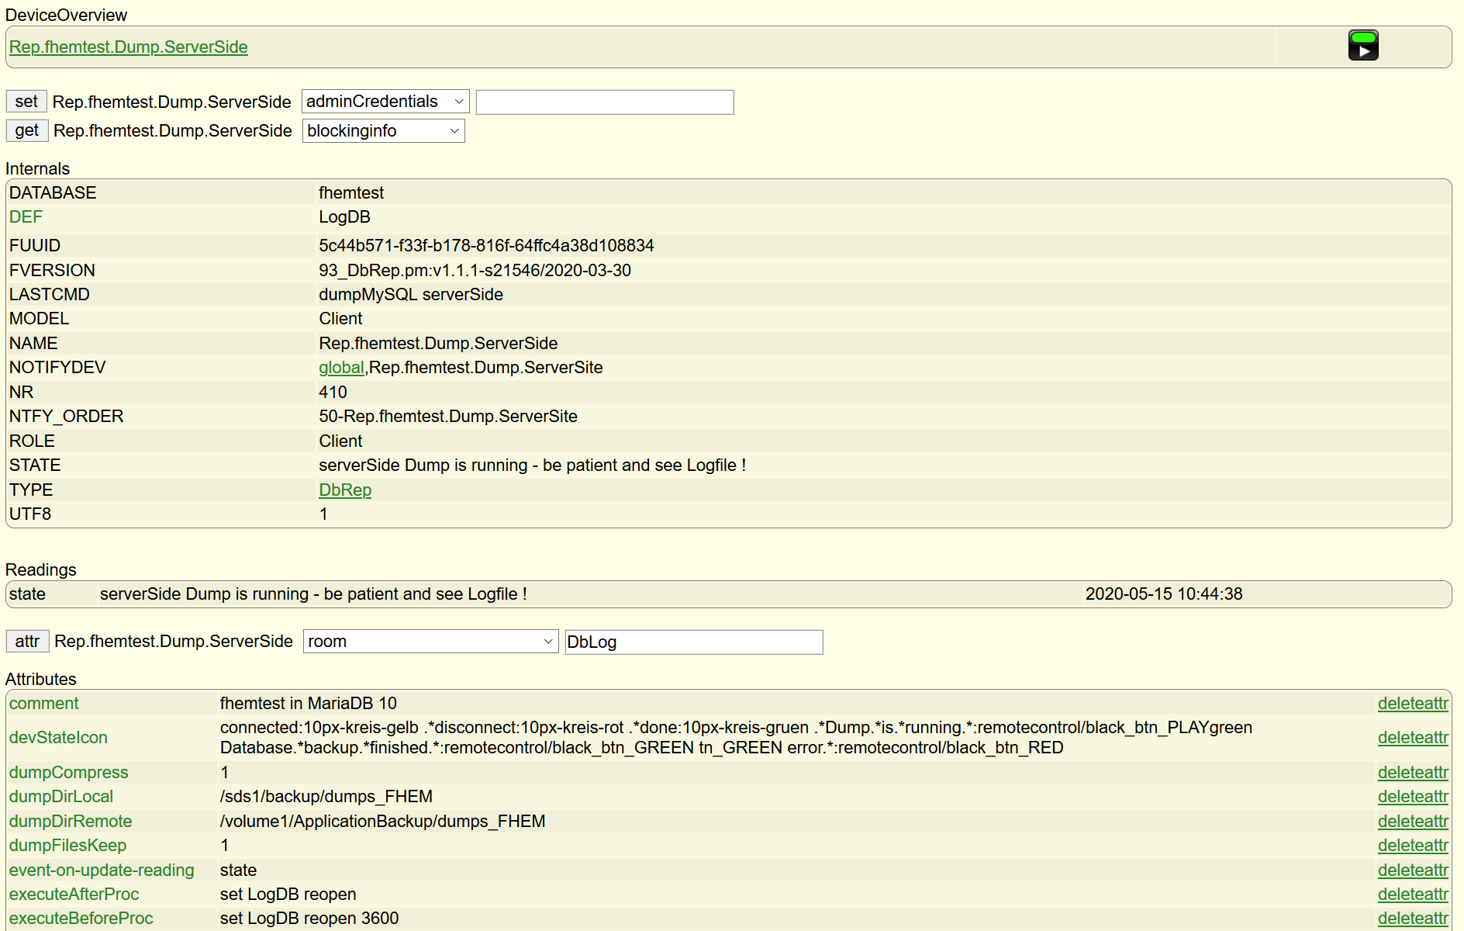Select the executeAfterProc attribute name
The height and width of the screenshot is (931, 1464).
[x=74, y=895]
